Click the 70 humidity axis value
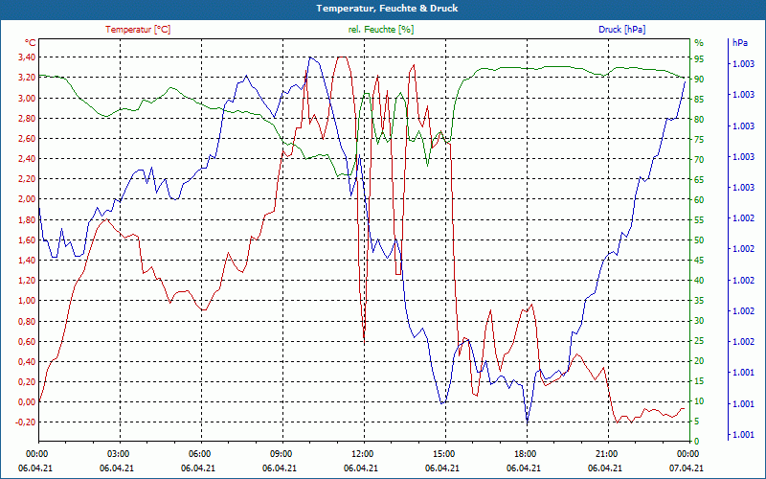The height and width of the screenshot is (479, 766). coord(699,160)
